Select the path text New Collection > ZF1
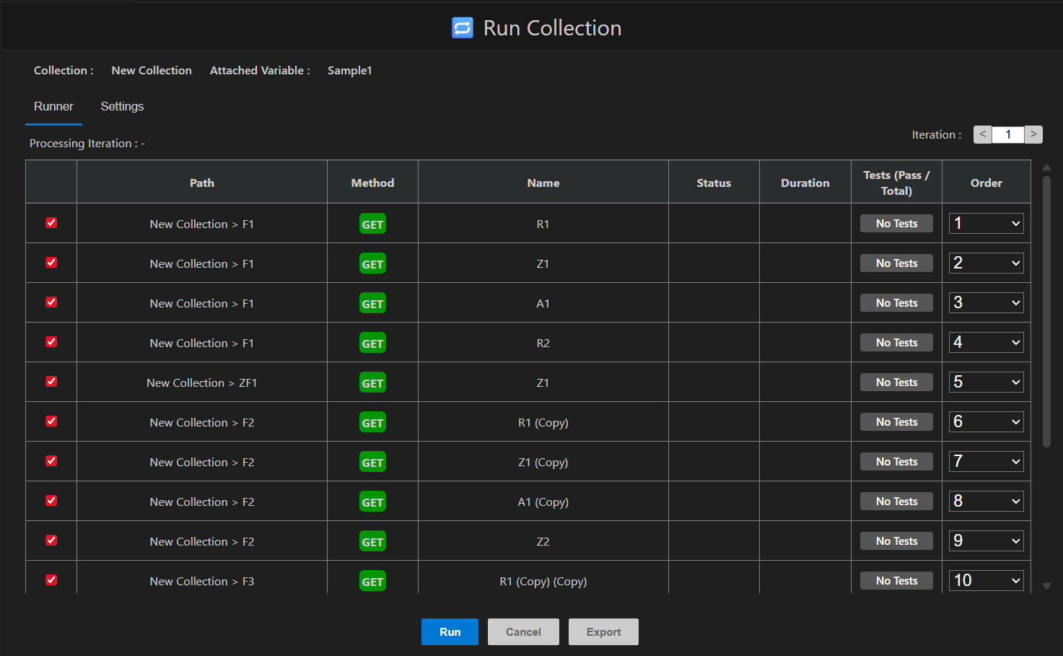The image size is (1063, 656). click(202, 382)
